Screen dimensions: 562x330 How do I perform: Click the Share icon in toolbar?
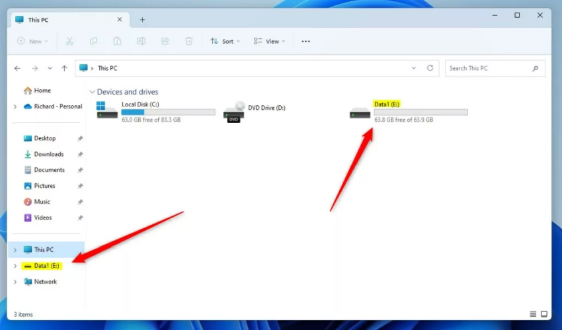[165, 41]
